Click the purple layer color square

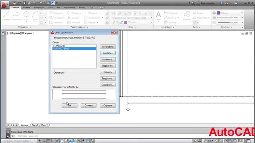pyautogui.click(x=125, y=22)
